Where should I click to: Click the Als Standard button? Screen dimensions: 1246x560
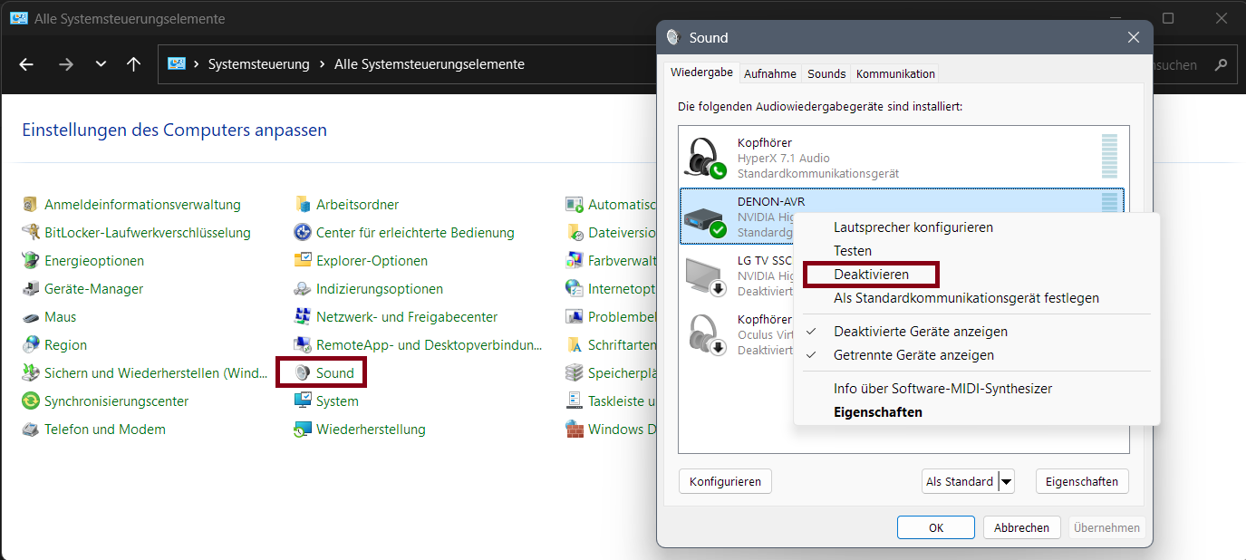[960, 482]
